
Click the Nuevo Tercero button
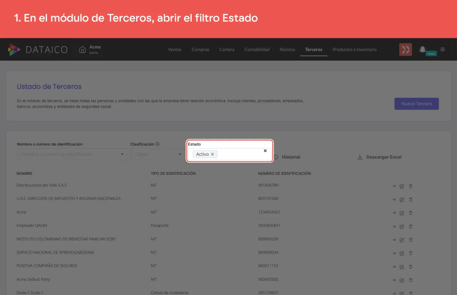click(x=417, y=104)
